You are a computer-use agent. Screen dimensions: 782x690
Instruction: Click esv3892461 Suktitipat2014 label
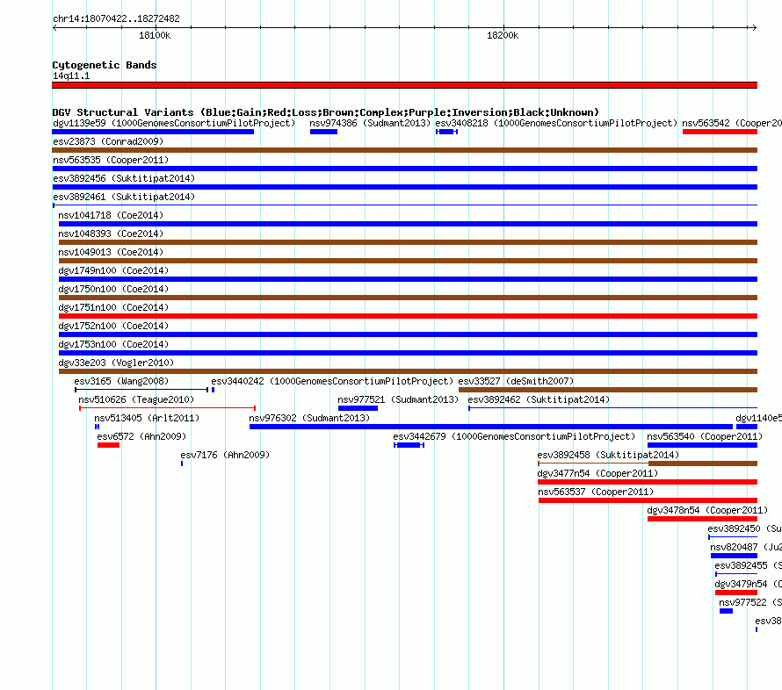pos(124,197)
